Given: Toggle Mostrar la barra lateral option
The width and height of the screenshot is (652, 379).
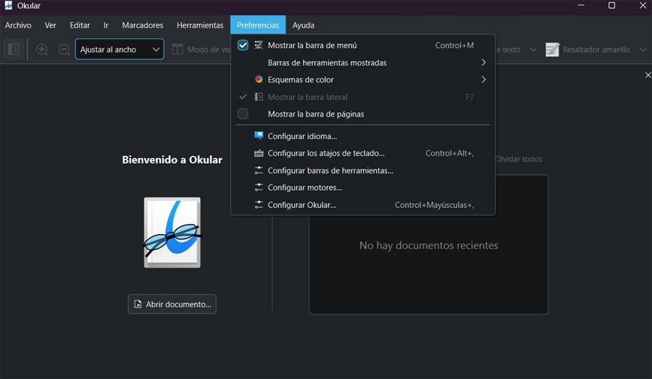Looking at the screenshot, I should (363, 97).
